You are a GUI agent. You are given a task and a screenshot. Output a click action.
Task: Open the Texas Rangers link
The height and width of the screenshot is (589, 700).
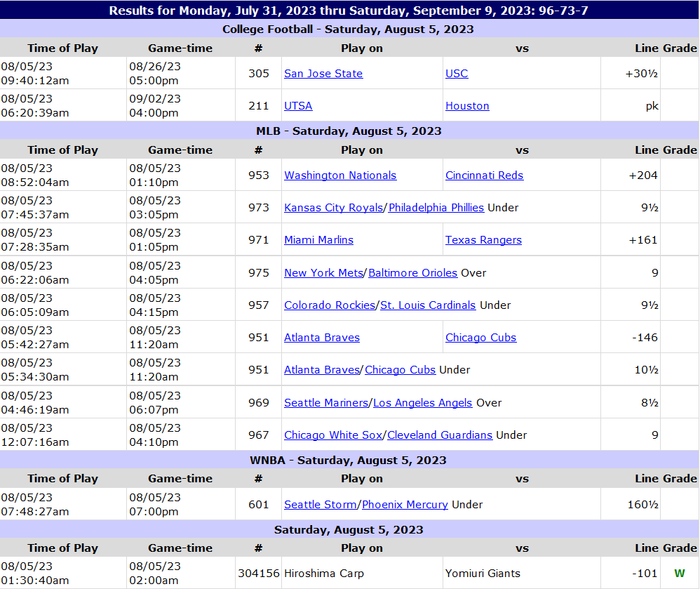coord(483,240)
